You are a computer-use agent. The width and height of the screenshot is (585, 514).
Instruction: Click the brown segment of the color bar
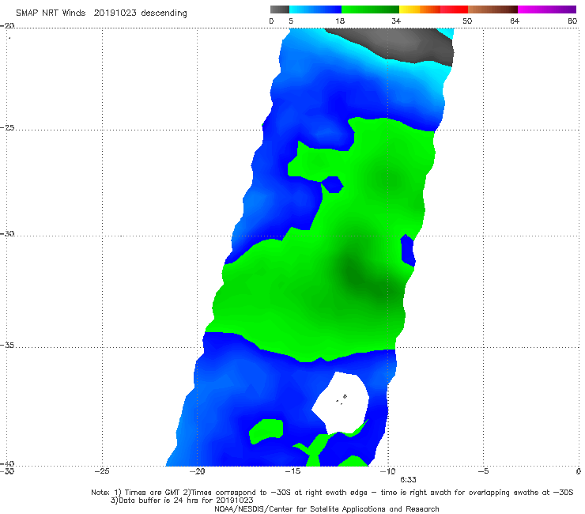coord(493,9)
